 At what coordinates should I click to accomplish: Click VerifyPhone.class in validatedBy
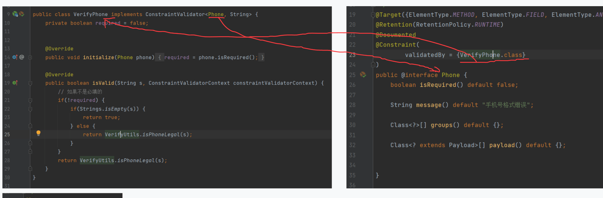point(491,55)
